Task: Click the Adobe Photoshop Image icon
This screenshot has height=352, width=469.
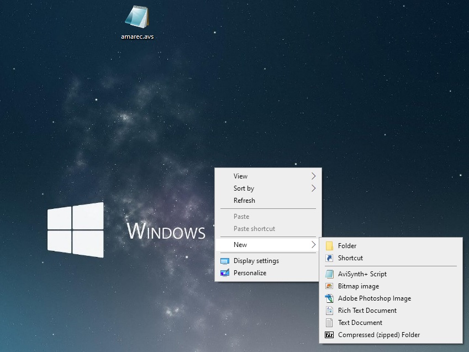Action: click(x=329, y=298)
